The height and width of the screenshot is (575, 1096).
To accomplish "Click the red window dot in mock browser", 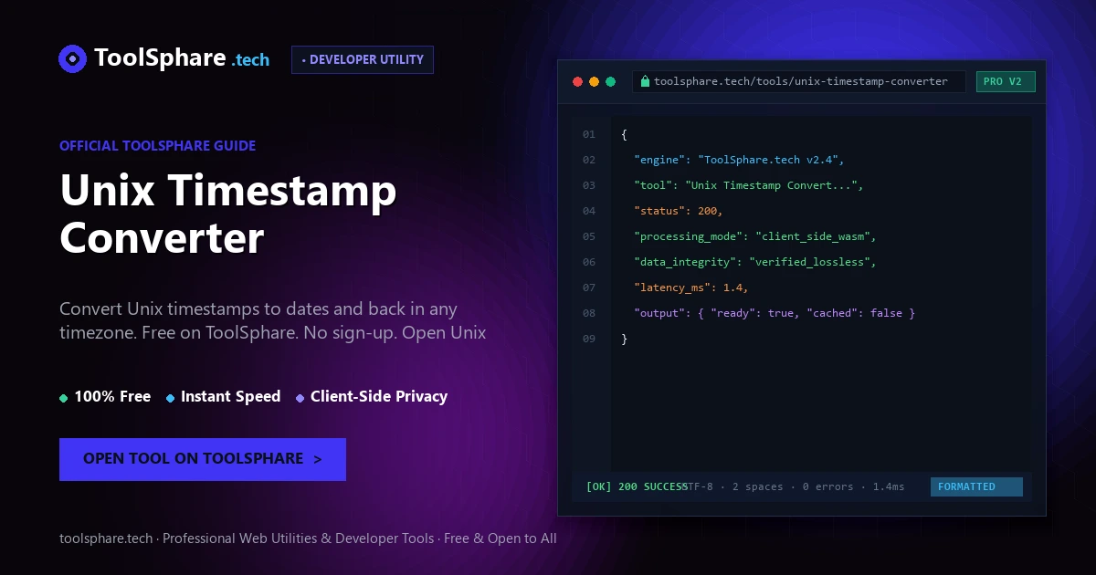I will click(x=577, y=81).
